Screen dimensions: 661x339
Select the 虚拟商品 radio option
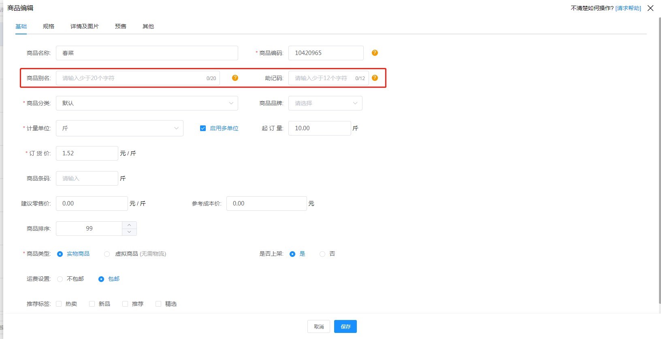point(107,254)
